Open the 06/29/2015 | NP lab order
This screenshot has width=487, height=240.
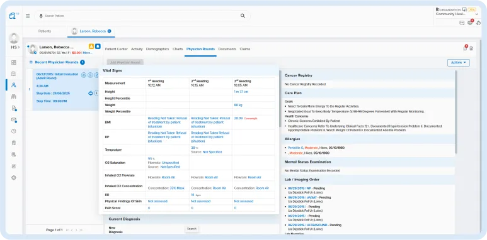299,188
